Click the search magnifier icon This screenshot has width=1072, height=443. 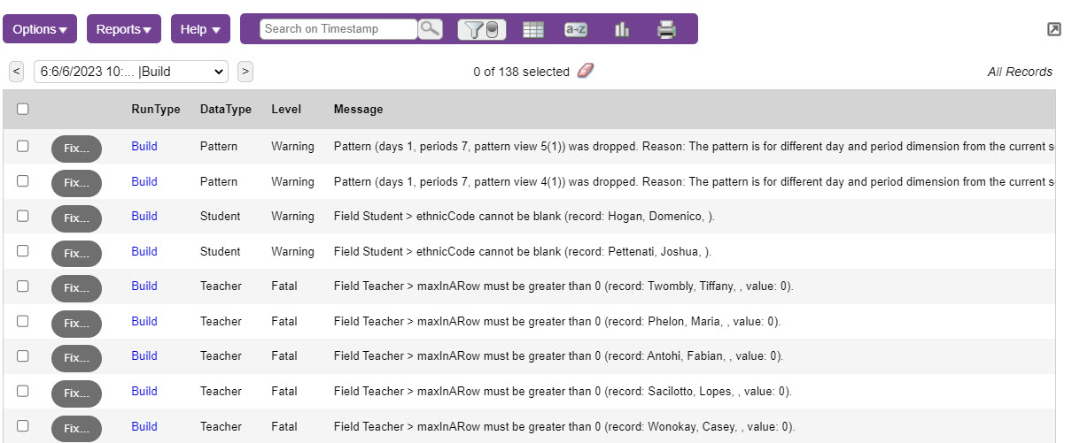(430, 29)
